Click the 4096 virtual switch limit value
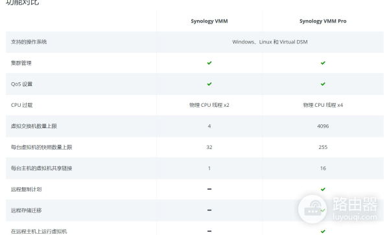This screenshot has height=235, width=389. click(x=323, y=126)
